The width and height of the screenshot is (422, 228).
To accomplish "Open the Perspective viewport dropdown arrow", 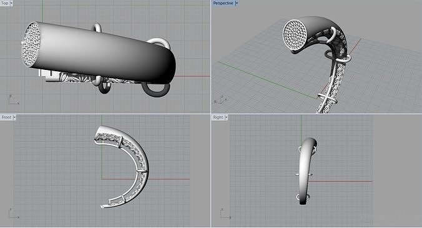I will point(237,3).
